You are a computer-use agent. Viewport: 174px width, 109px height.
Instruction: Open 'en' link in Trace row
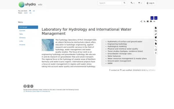30,13
